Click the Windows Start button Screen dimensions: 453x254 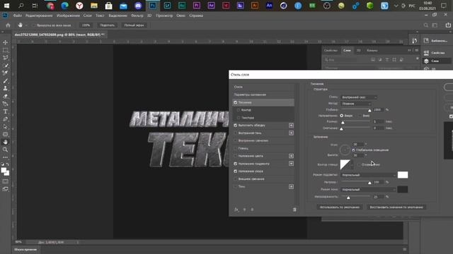tap(6, 6)
